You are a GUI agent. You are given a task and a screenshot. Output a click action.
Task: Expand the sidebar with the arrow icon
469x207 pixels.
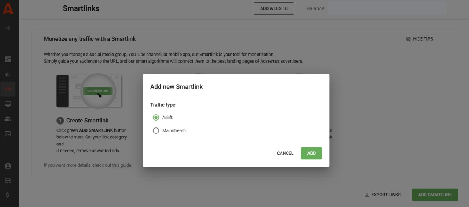pos(8,28)
